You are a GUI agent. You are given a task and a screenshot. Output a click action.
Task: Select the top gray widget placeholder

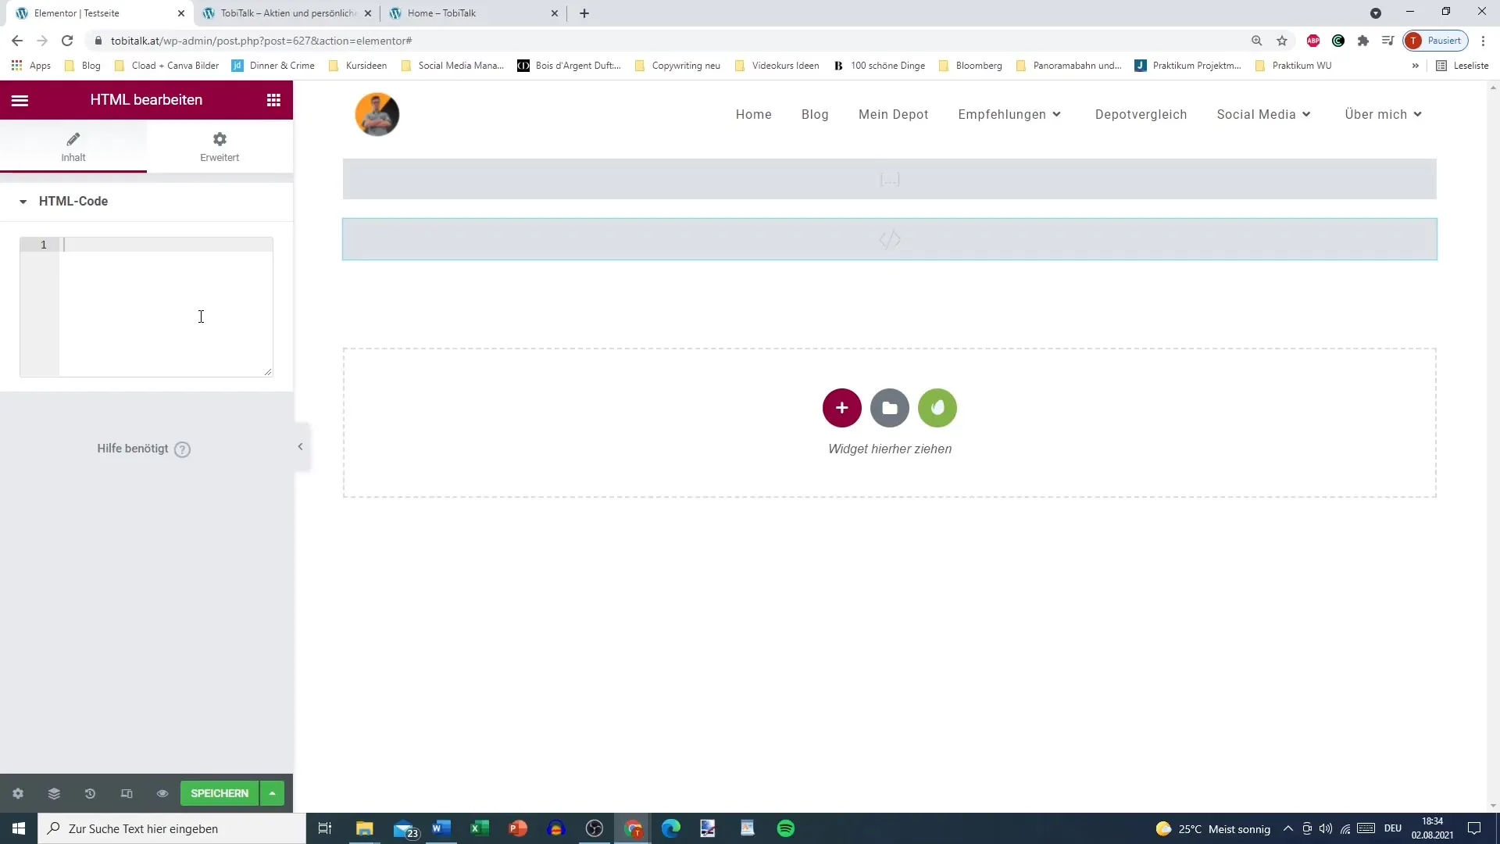coord(890,179)
